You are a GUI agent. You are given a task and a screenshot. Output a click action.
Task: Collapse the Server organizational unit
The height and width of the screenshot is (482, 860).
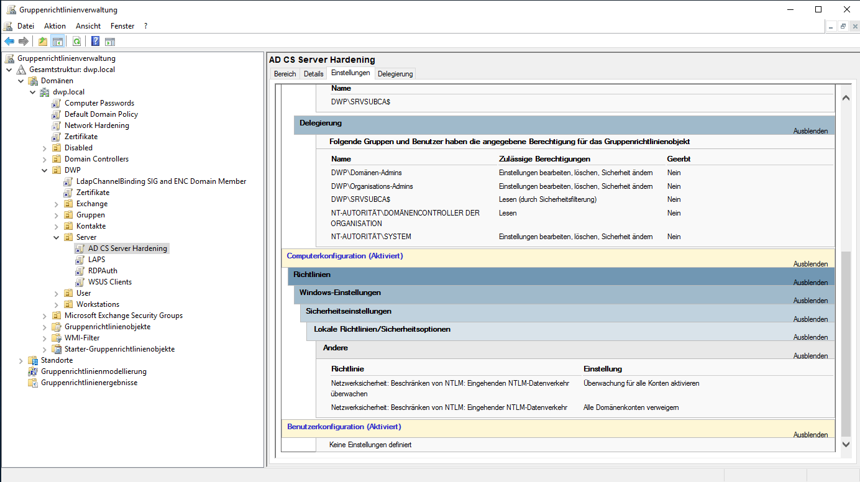[57, 238]
